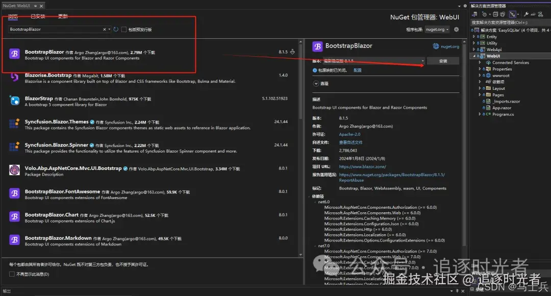Select the Properties node under WebUI
The height and width of the screenshot is (296, 551).
502,69
